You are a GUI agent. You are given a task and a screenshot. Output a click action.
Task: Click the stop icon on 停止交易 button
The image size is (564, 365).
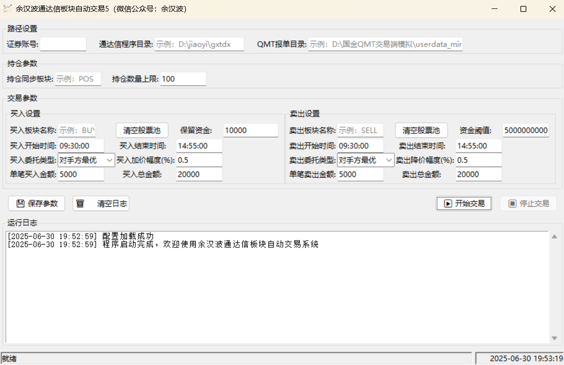point(512,203)
